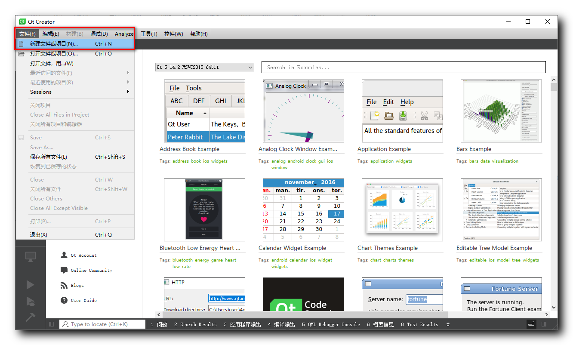Click the Online Community speech bubble icon
This screenshot has width=573, height=345.
pos(64,270)
